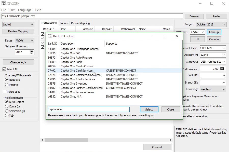Choose Coma (,) field separator
The image size is (229, 152).
pyautogui.click(x=7, y=106)
